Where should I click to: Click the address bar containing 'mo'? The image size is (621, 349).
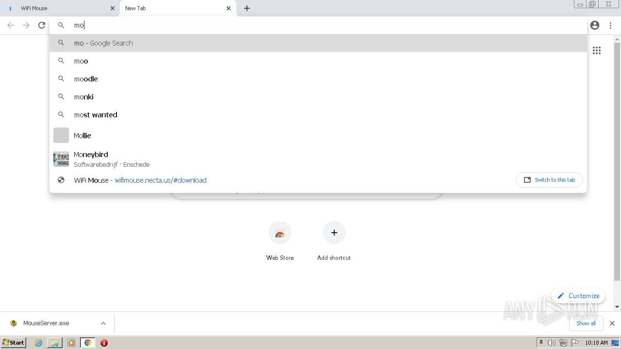tap(318, 25)
